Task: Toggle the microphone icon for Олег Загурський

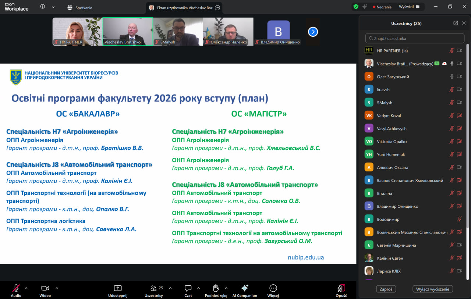Action: (x=452, y=76)
